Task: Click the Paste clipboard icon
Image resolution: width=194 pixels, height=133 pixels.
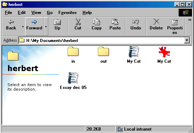Action: coord(115,22)
